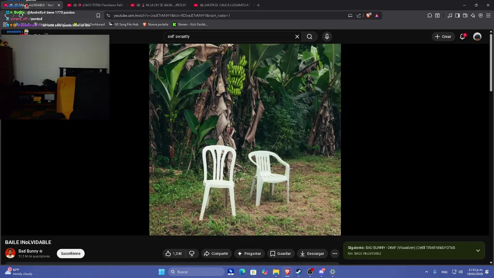Bookmark this page via bookmark icon

pos(98,15)
